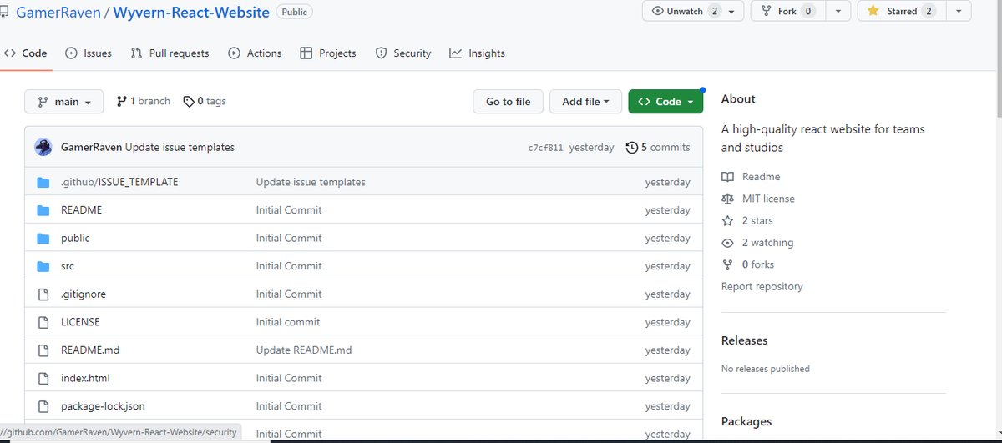Open the Pull requests tab
Image resolution: width=1002 pixels, height=443 pixels.
point(170,53)
